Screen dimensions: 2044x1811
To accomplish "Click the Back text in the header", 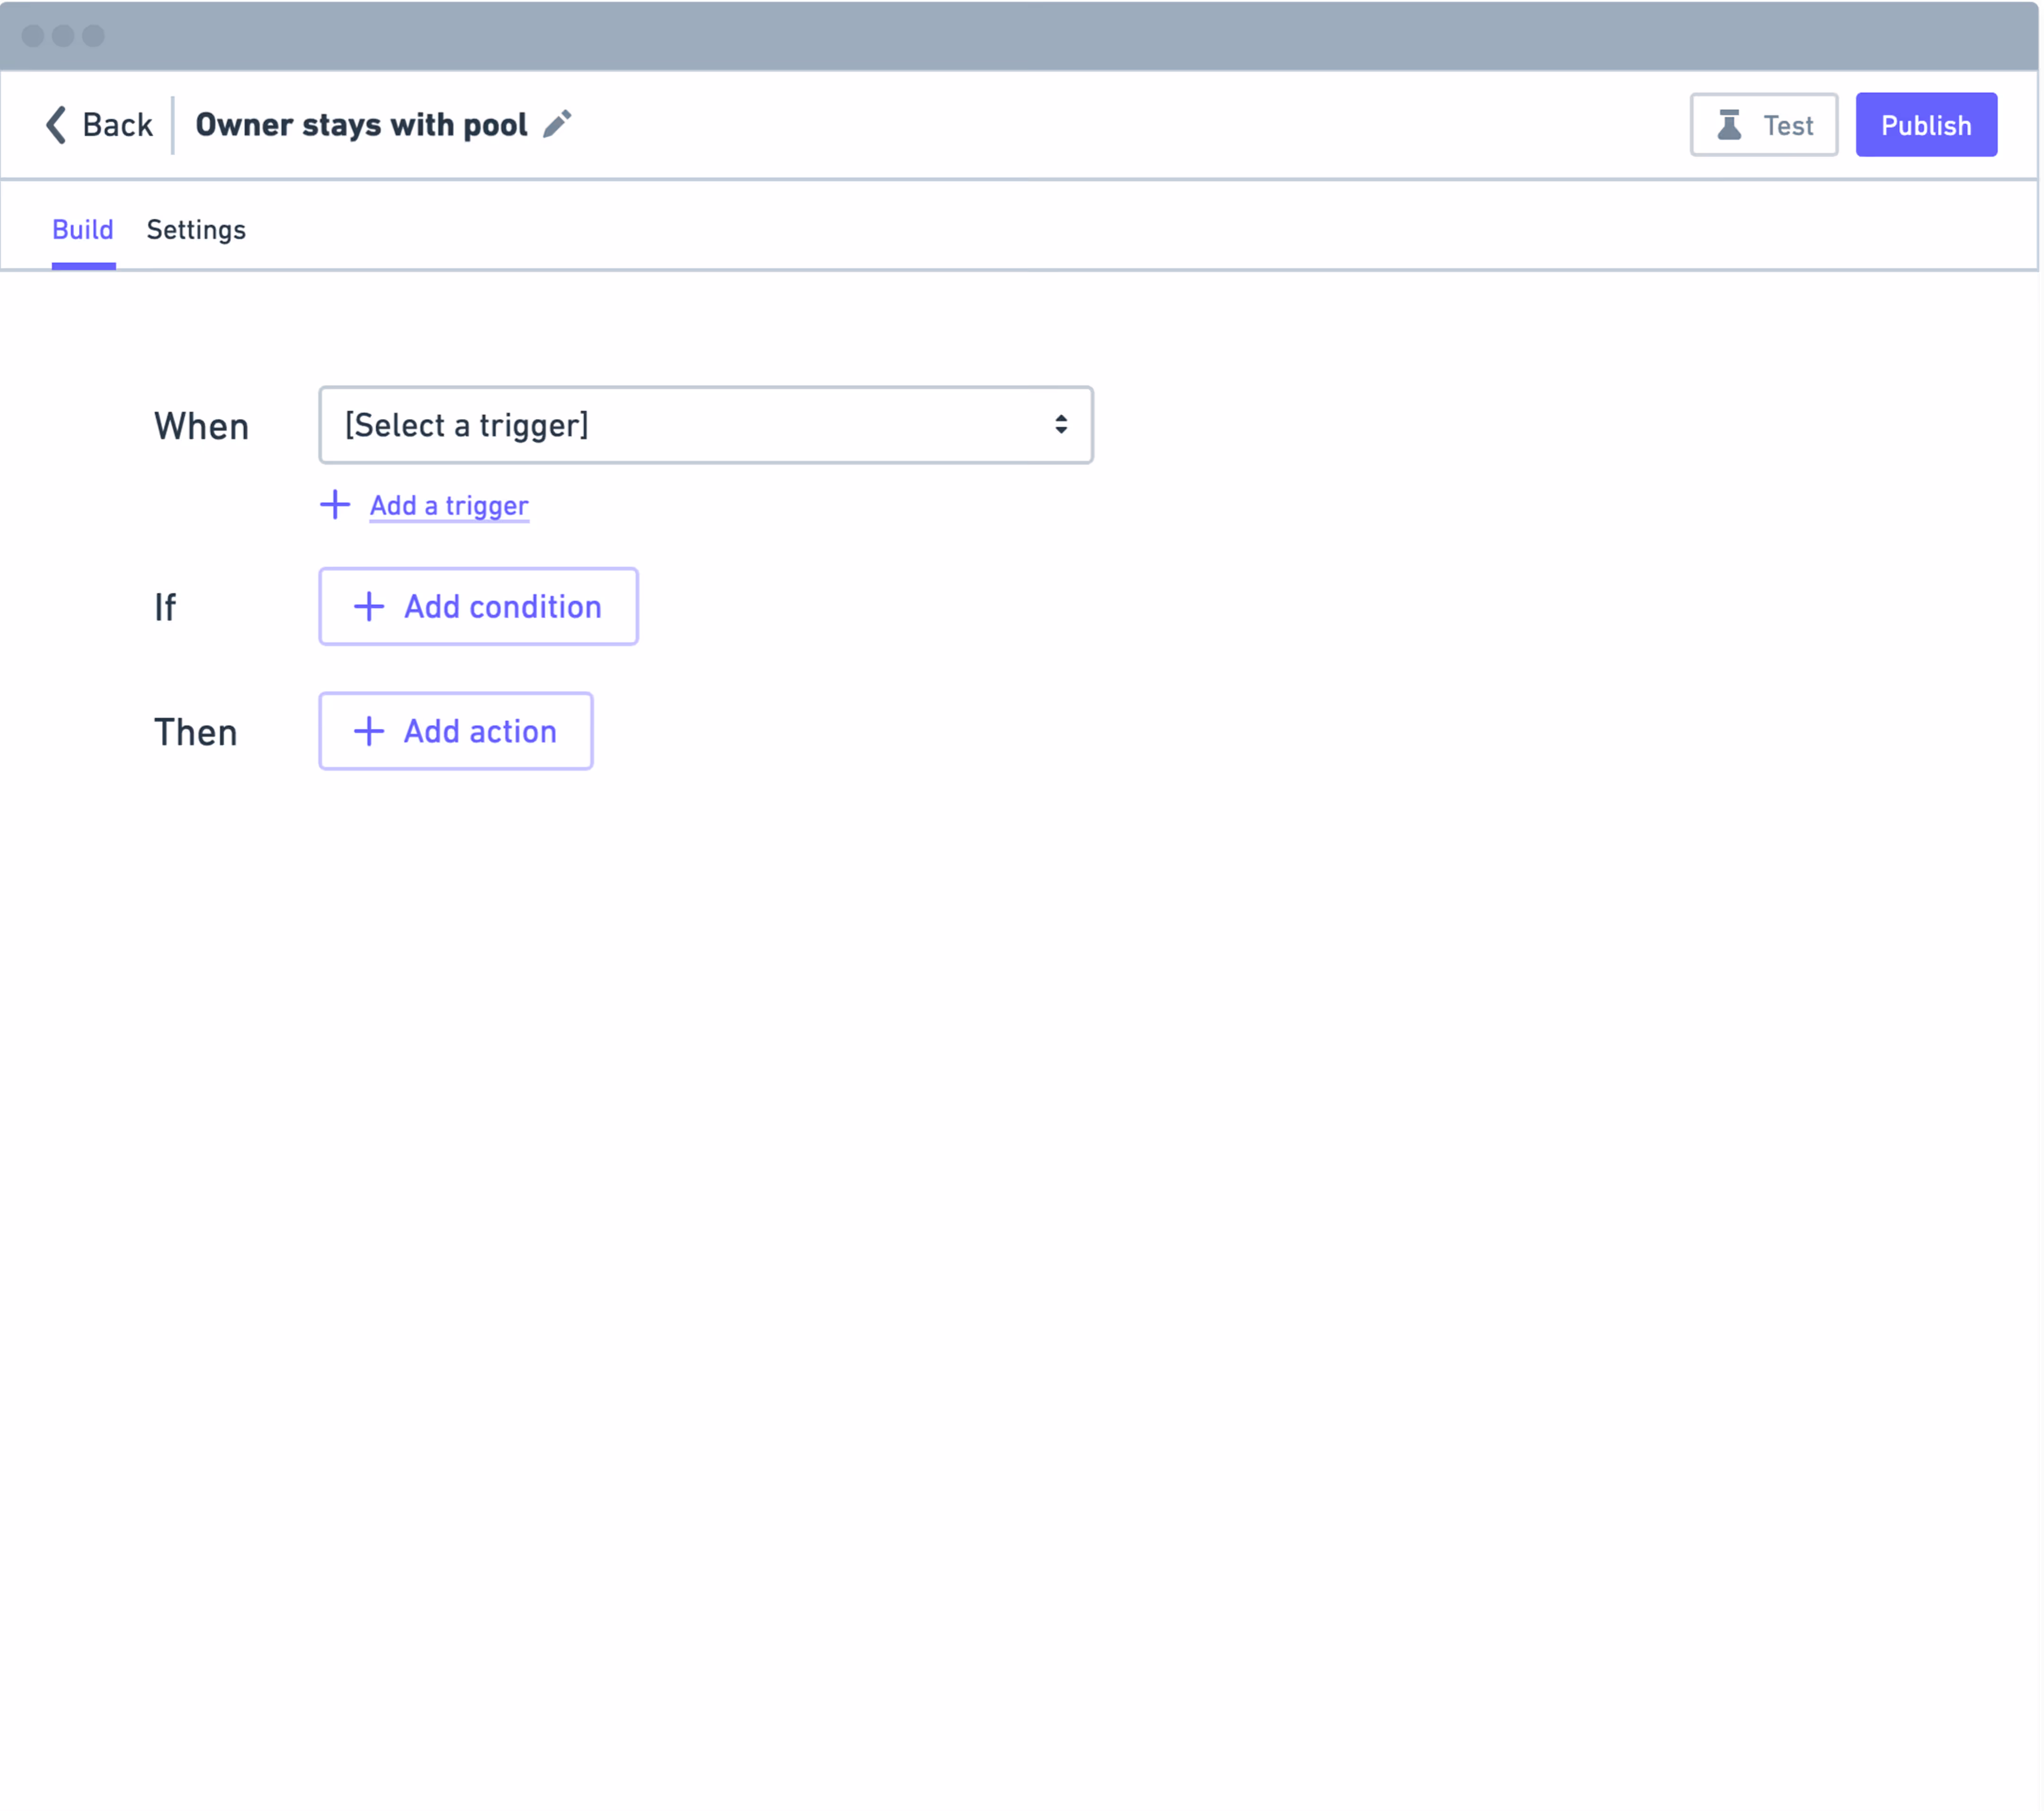I will point(117,125).
